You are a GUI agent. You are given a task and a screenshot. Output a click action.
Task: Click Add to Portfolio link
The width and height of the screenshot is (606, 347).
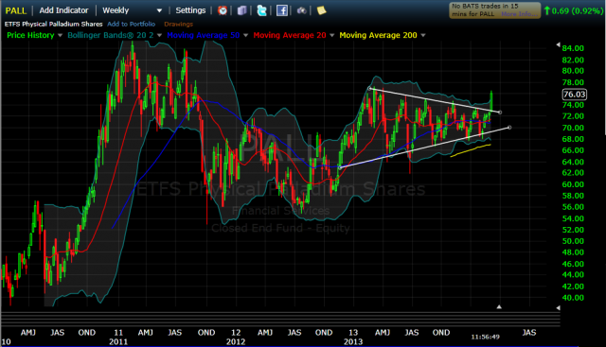click(x=131, y=24)
